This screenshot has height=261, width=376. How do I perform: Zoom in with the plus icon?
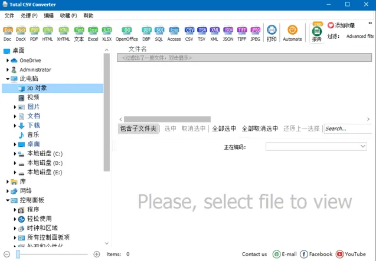(97, 254)
